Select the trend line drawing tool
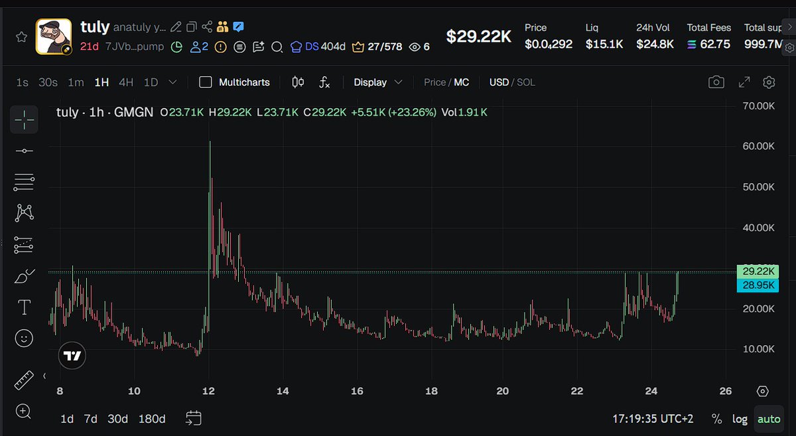Viewport: 796px width, 436px height. pyautogui.click(x=24, y=151)
